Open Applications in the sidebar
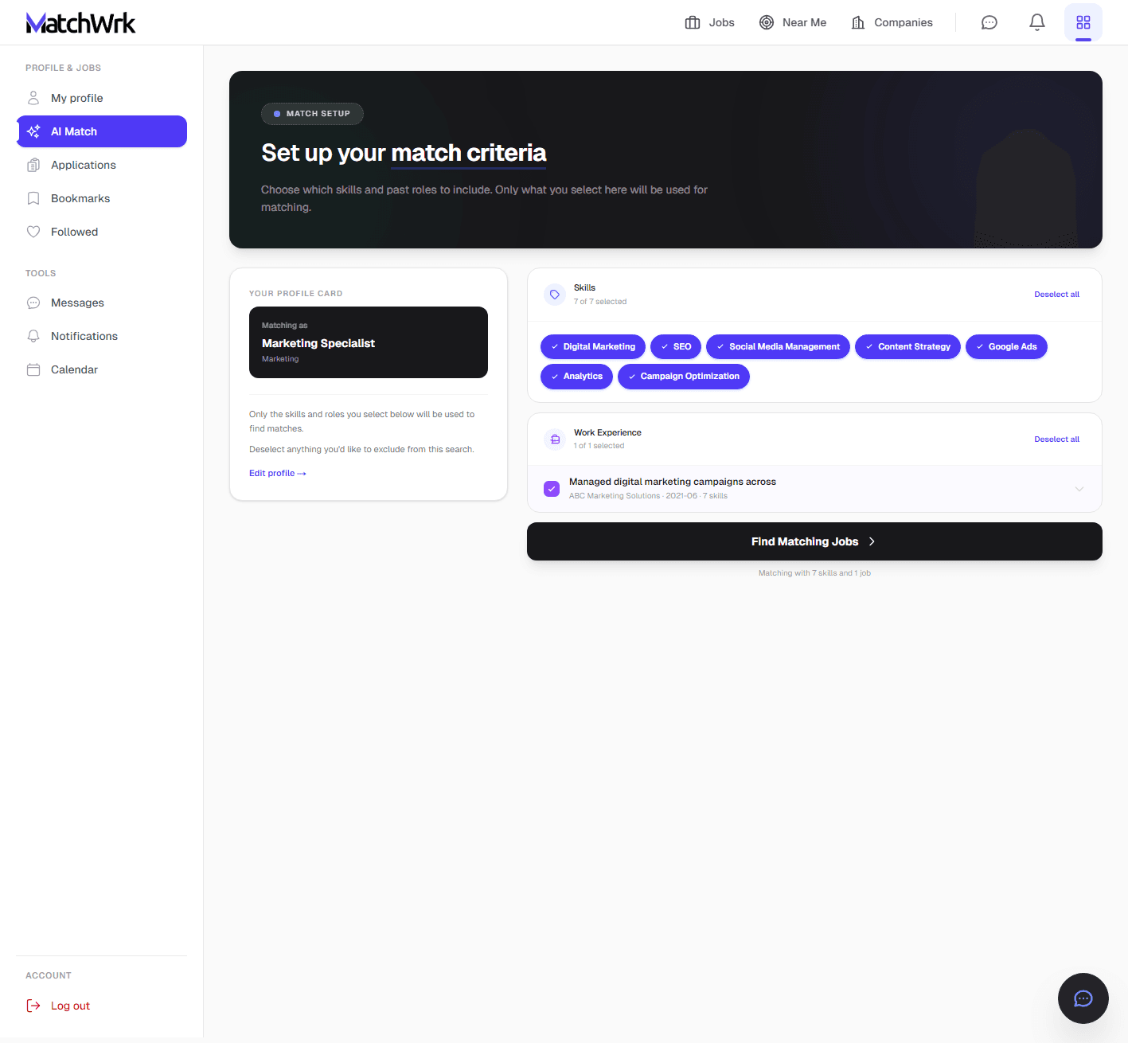Viewport: 1128px width, 1043px height. [83, 165]
